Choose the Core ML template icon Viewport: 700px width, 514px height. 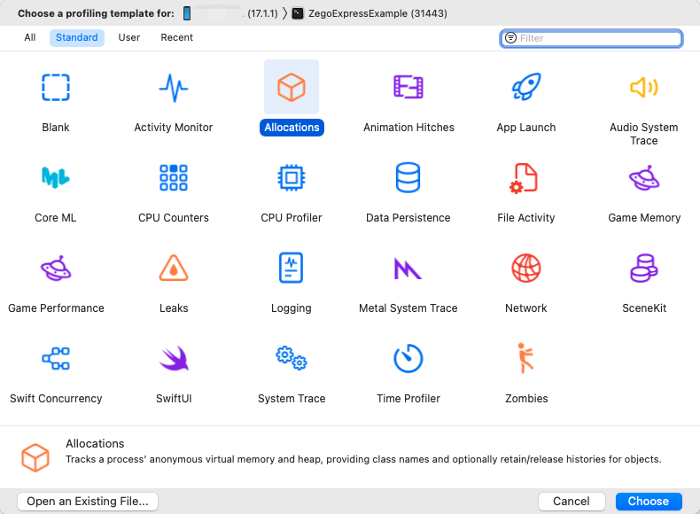(x=56, y=178)
